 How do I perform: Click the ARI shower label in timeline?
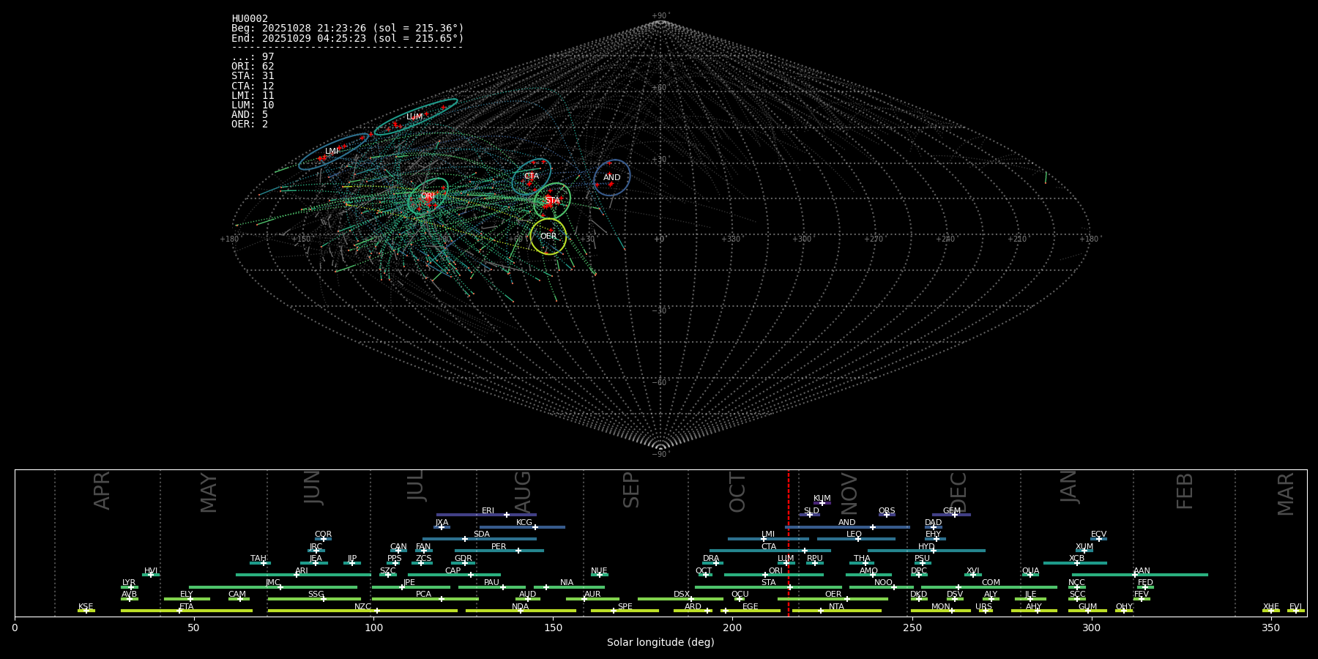click(302, 571)
